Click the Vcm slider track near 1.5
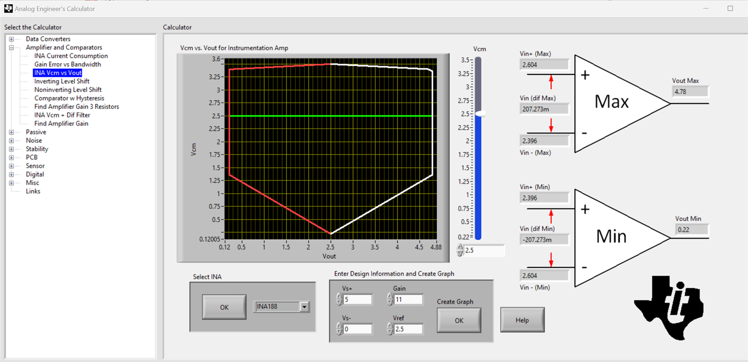 tap(478, 167)
